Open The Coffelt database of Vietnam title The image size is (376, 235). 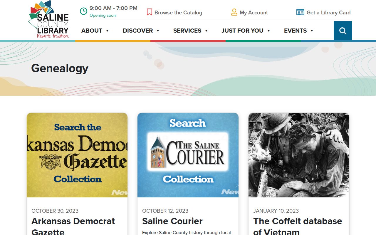(298, 226)
